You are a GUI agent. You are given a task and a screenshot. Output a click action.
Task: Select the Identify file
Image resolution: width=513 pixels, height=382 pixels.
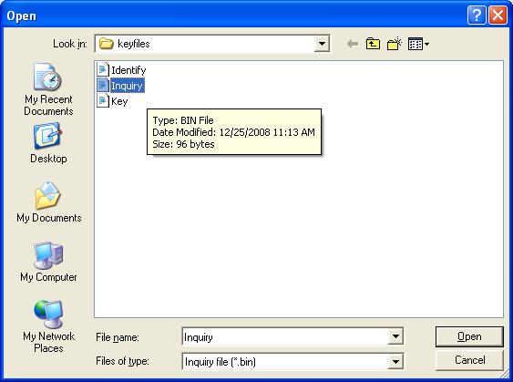[x=121, y=70]
